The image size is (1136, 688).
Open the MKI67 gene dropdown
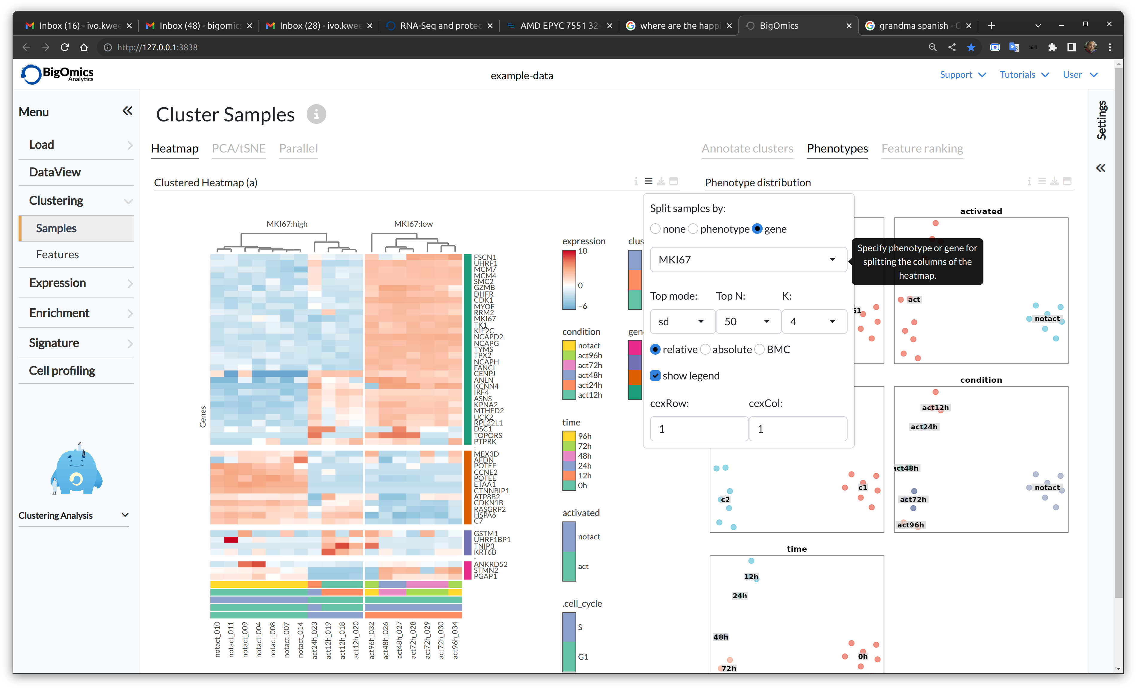[748, 260]
